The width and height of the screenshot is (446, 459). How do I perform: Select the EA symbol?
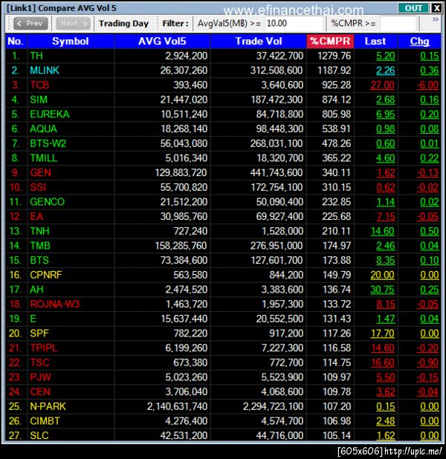[x=36, y=217]
